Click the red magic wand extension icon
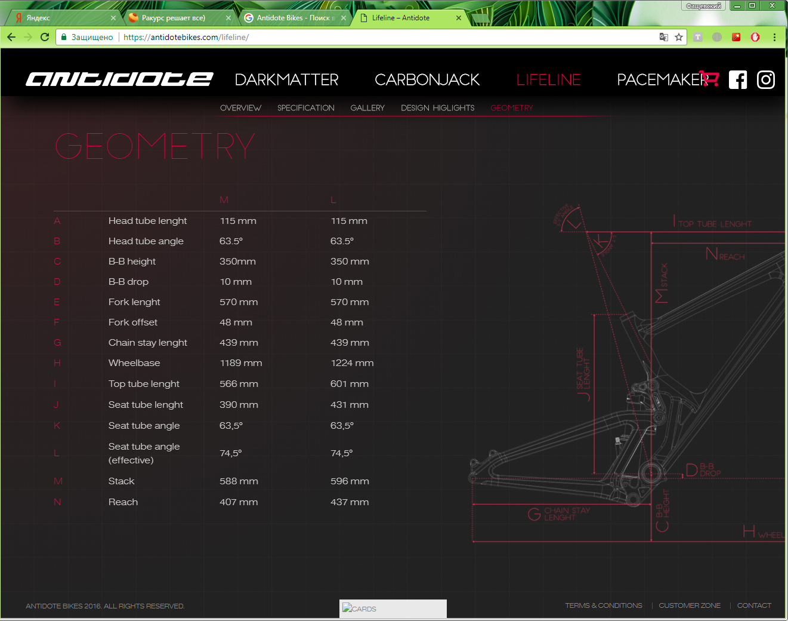This screenshot has width=788, height=621. click(x=736, y=37)
